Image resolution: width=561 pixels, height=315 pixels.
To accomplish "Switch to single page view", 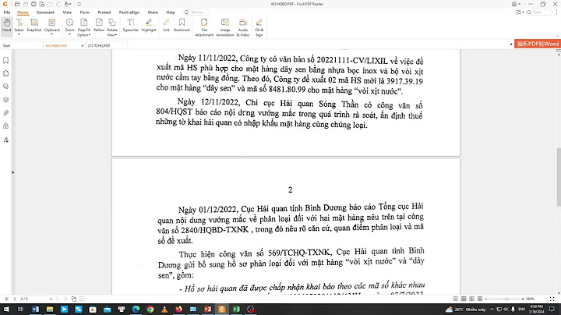I will pos(456,299).
